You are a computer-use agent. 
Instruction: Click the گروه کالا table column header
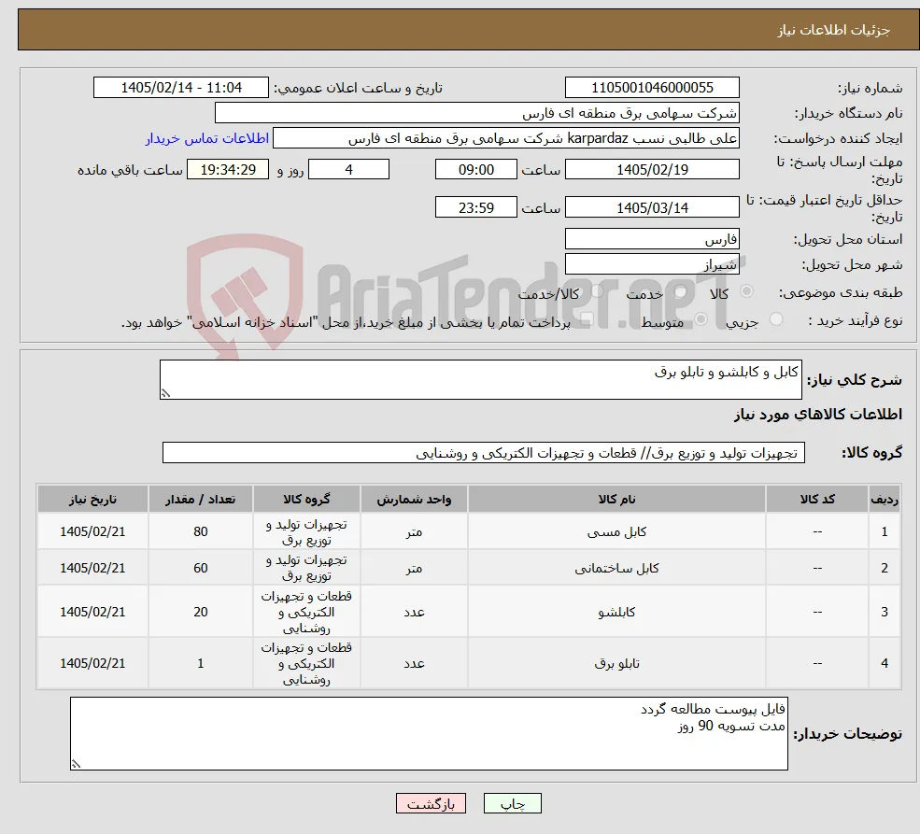pos(306,499)
